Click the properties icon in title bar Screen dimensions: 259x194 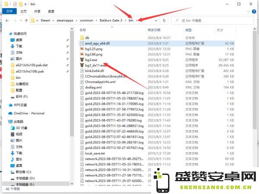[x=15, y=4]
